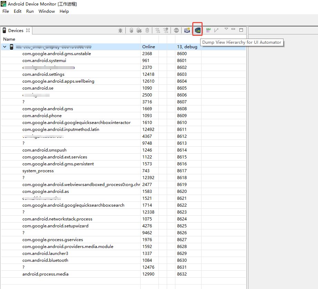318x289 pixels.
Task: Click PID cell 9748
Action: (x=147, y=143)
